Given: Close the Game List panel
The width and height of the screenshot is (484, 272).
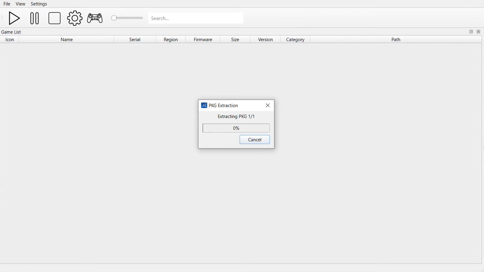Looking at the screenshot, I should (478, 32).
